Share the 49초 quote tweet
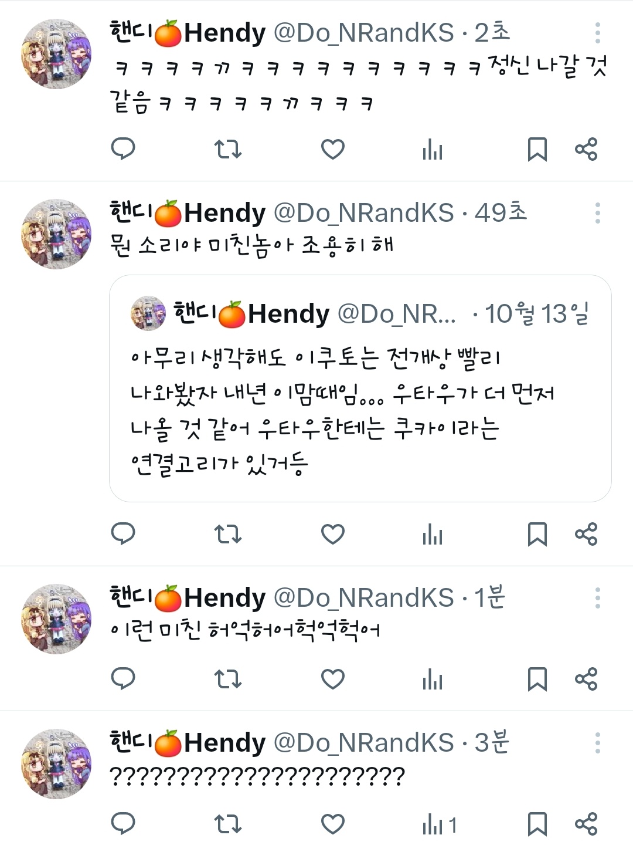 click(586, 534)
